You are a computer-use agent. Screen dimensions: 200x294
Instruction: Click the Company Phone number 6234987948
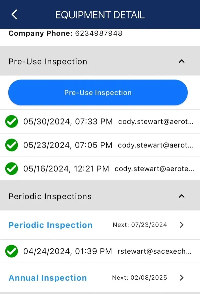(x=99, y=33)
